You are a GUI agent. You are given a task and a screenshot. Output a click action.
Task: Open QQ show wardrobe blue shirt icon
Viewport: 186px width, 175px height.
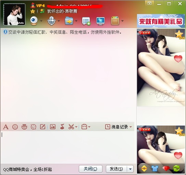pos(155,168)
